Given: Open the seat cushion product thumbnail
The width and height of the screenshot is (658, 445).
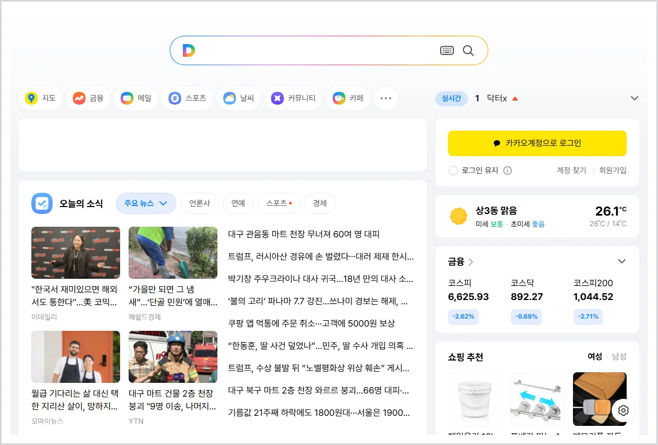Looking at the screenshot, I should tap(600, 399).
